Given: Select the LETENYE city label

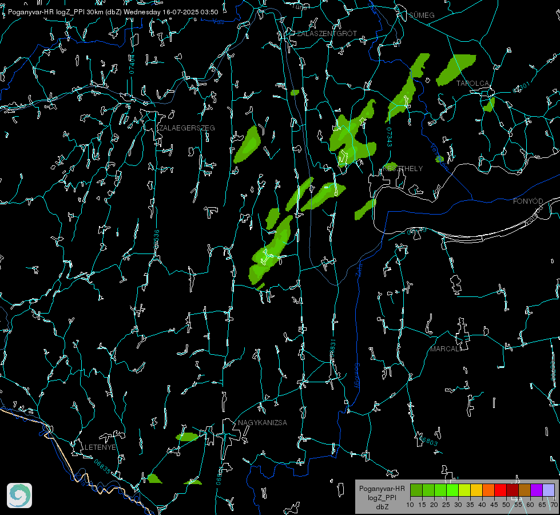Looking at the screenshot, I should tap(100, 447).
